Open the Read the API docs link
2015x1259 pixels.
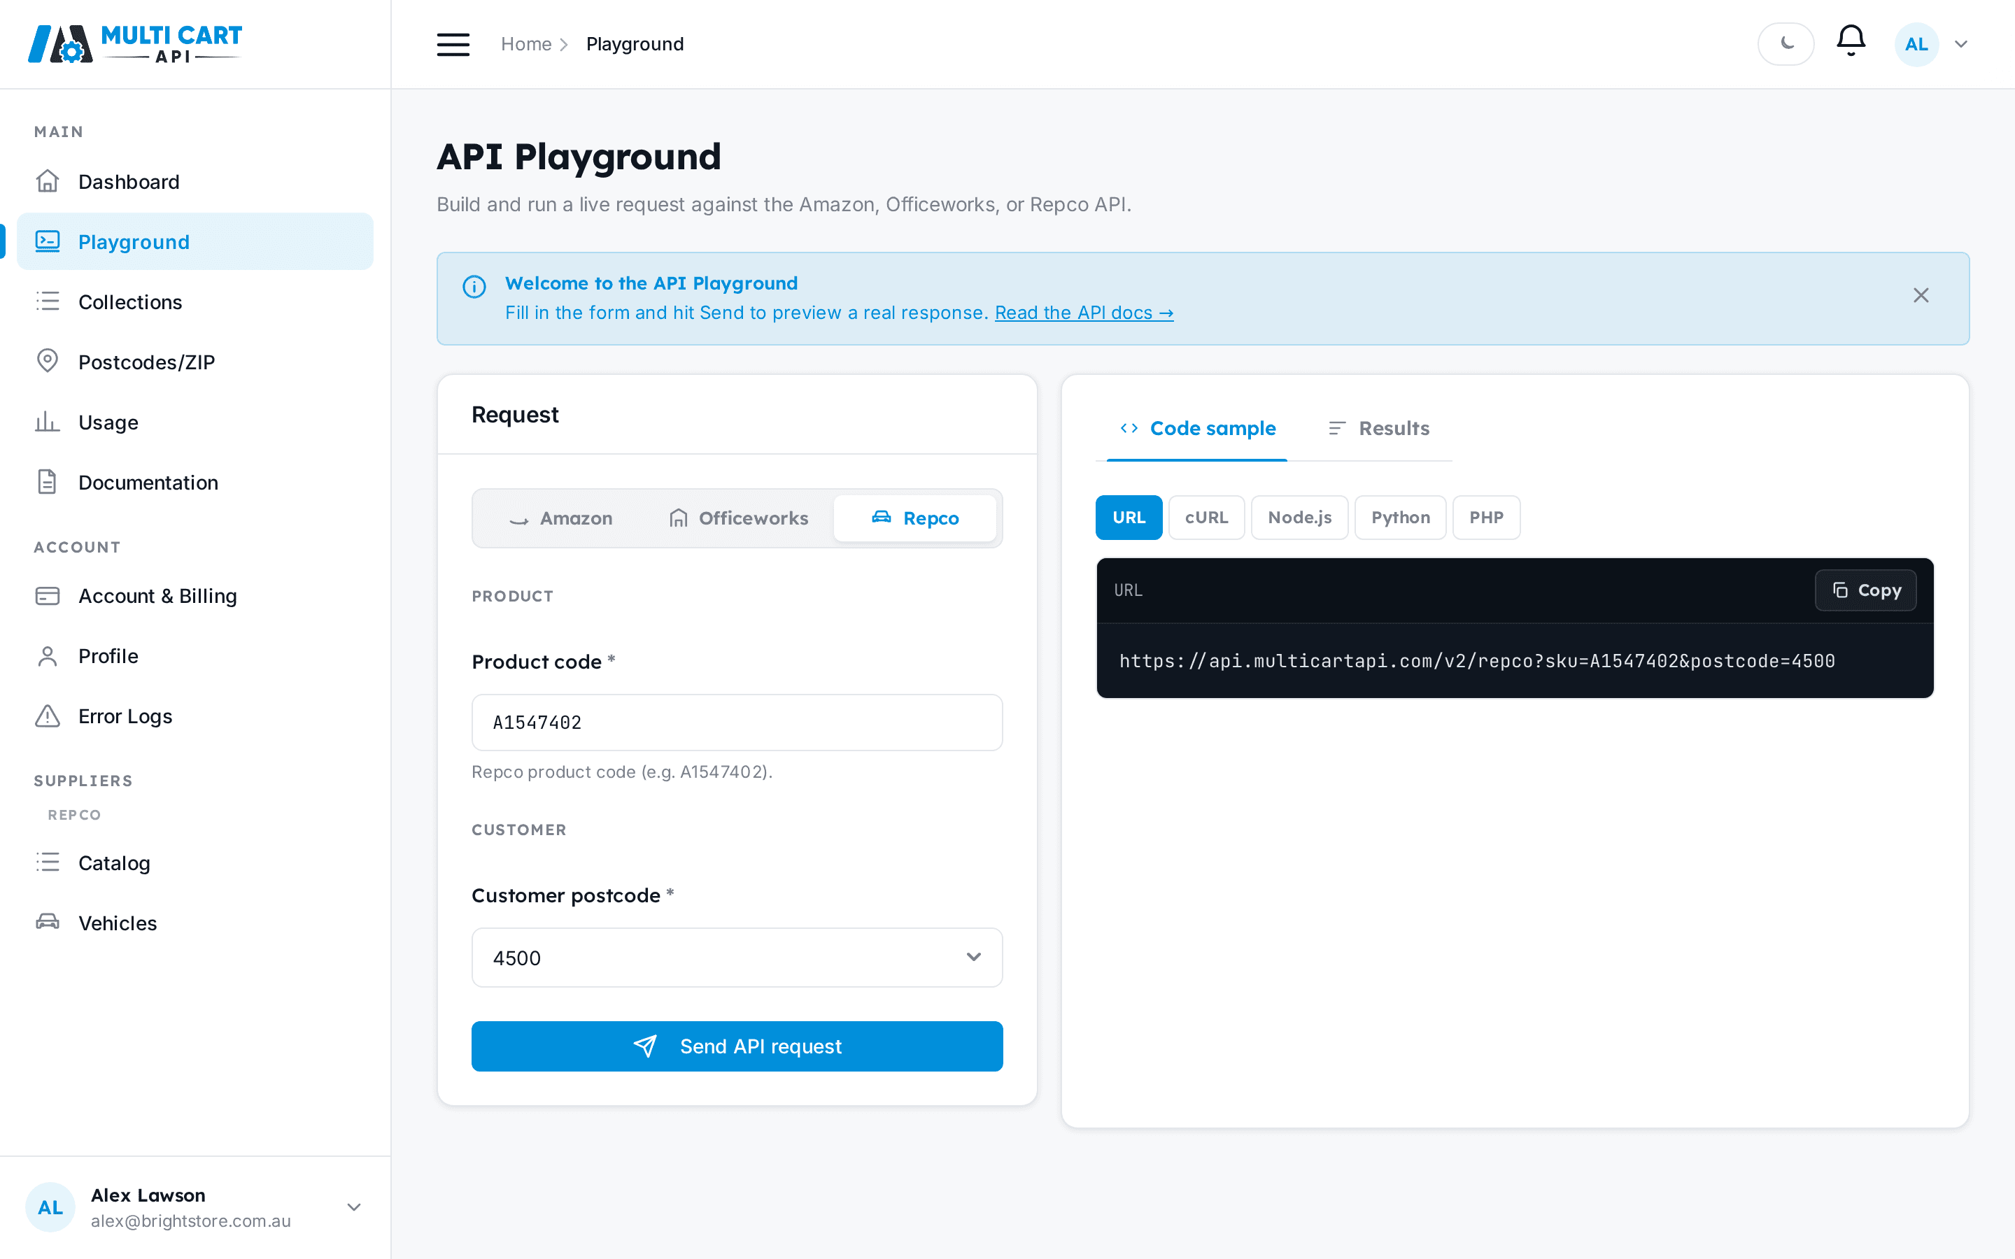point(1084,312)
